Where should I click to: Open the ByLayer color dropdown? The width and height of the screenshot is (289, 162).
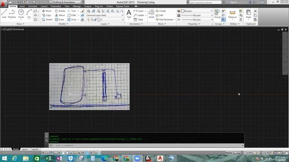click(x=197, y=11)
